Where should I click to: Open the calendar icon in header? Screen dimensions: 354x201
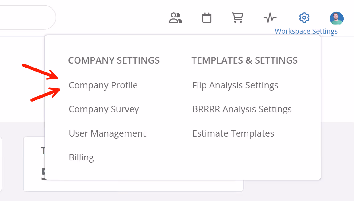click(x=206, y=17)
